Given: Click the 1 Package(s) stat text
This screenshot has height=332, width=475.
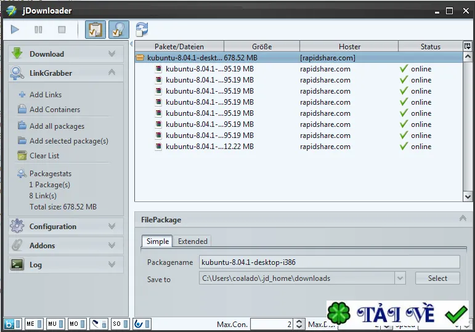Looking at the screenshot, I should (x=49, y=184).
